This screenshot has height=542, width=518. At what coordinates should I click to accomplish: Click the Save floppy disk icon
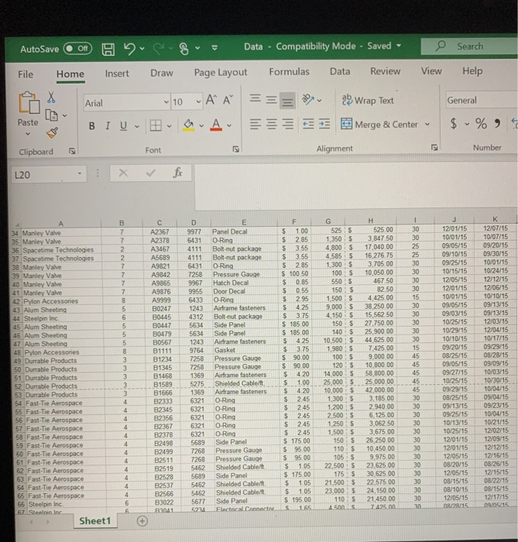108,49
